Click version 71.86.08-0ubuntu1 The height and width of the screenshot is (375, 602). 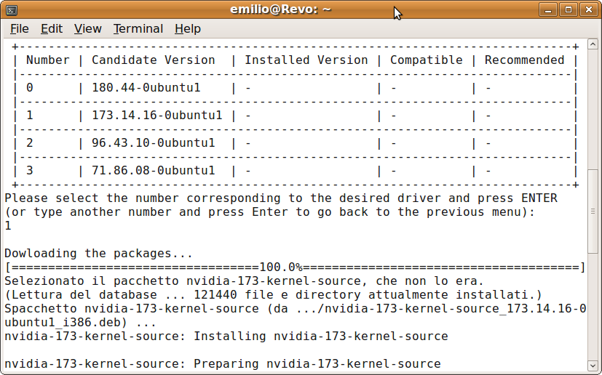[x=153, y=171]
